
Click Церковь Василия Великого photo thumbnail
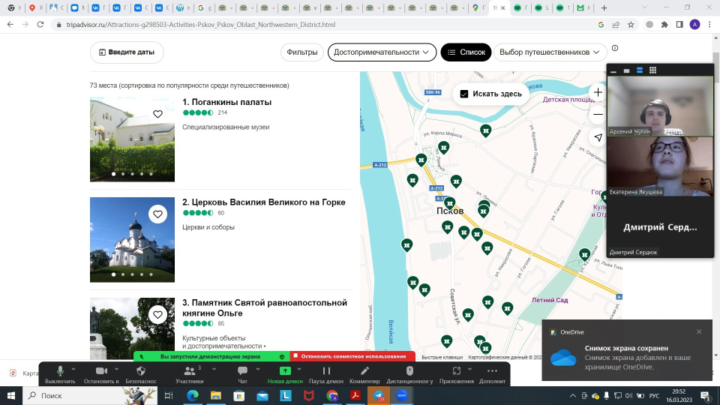pyautogui.click(x=132, y=240)
